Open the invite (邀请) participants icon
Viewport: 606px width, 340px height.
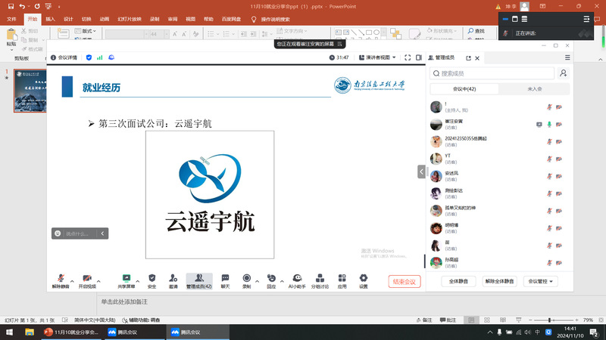173,281
